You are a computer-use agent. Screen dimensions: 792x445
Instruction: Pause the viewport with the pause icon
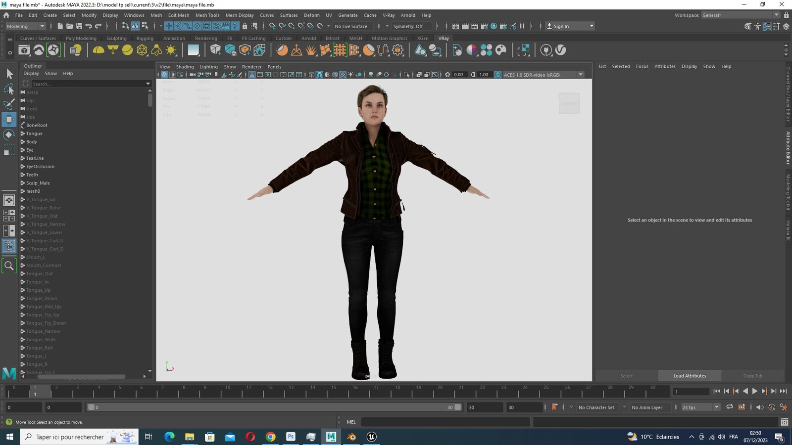tap(522, 26)
